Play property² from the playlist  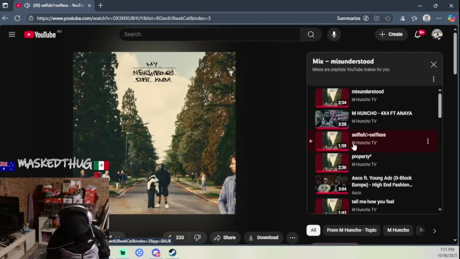pos(372,163)
